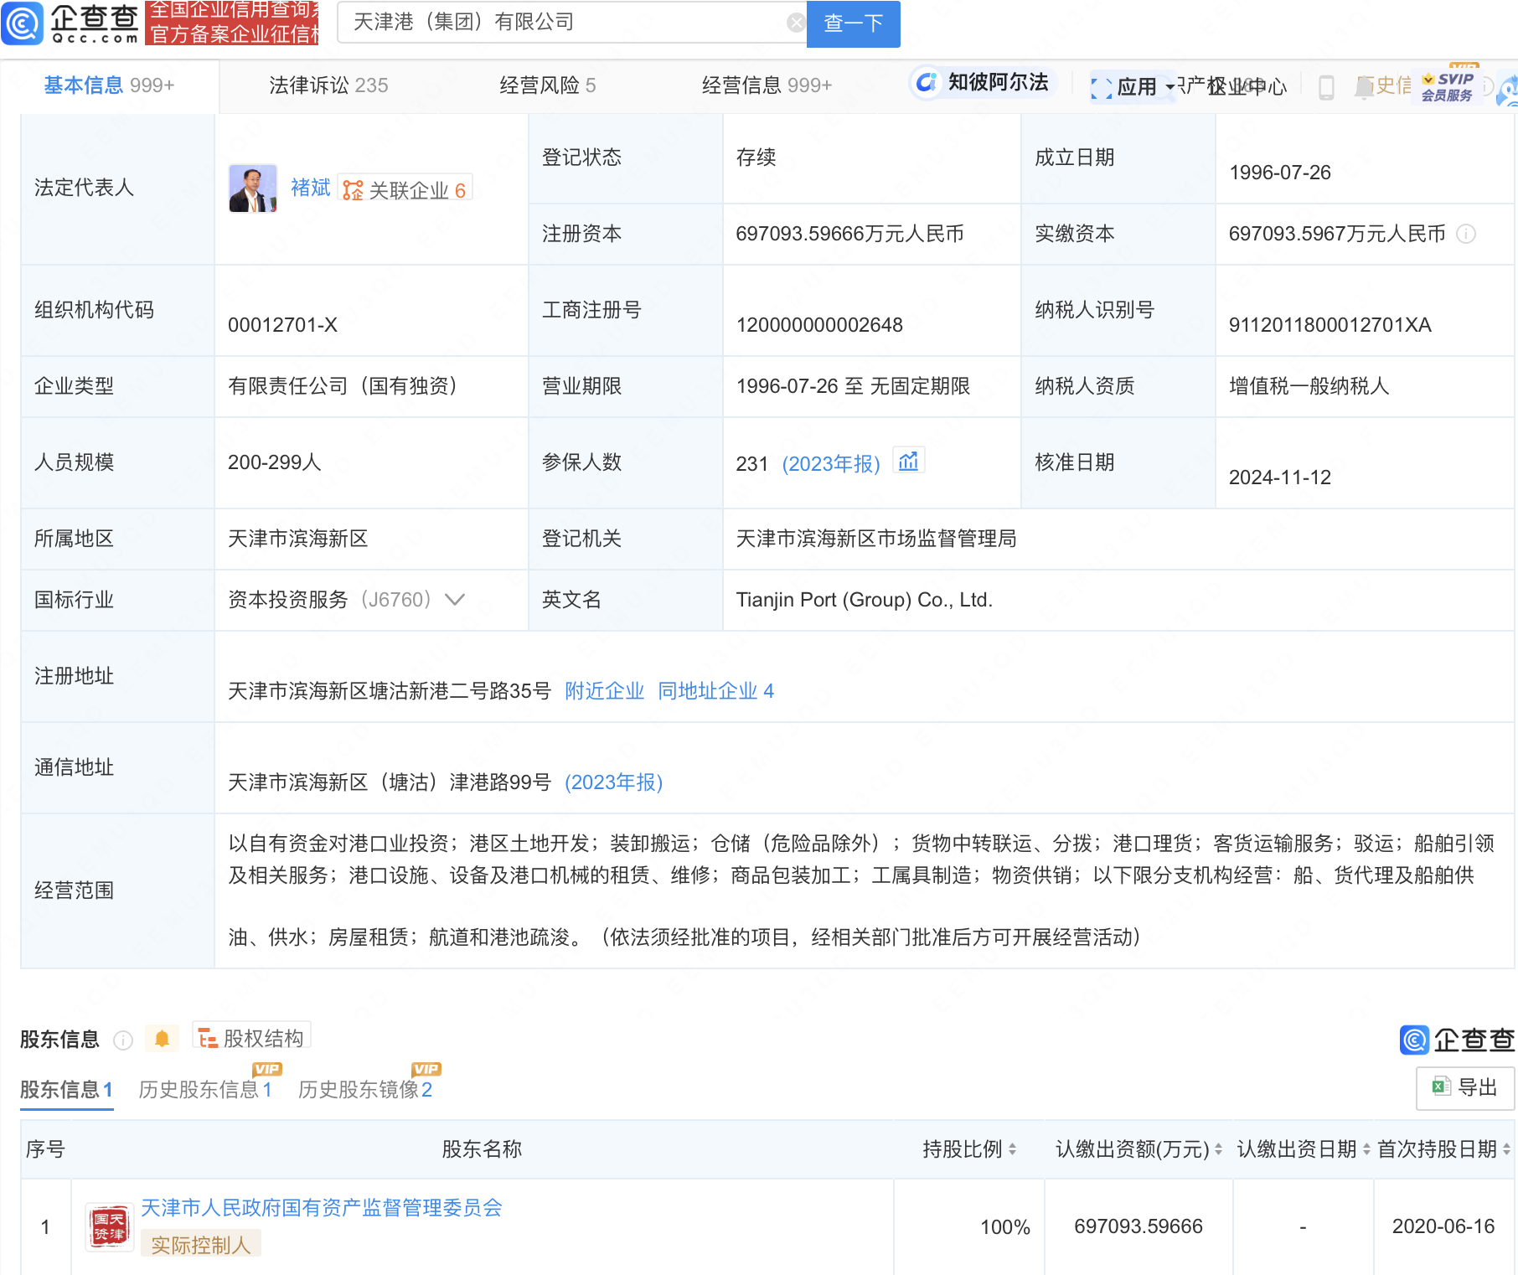
Task: Click the mobile phone icon in toolbar
Action: coord(1326,87)
